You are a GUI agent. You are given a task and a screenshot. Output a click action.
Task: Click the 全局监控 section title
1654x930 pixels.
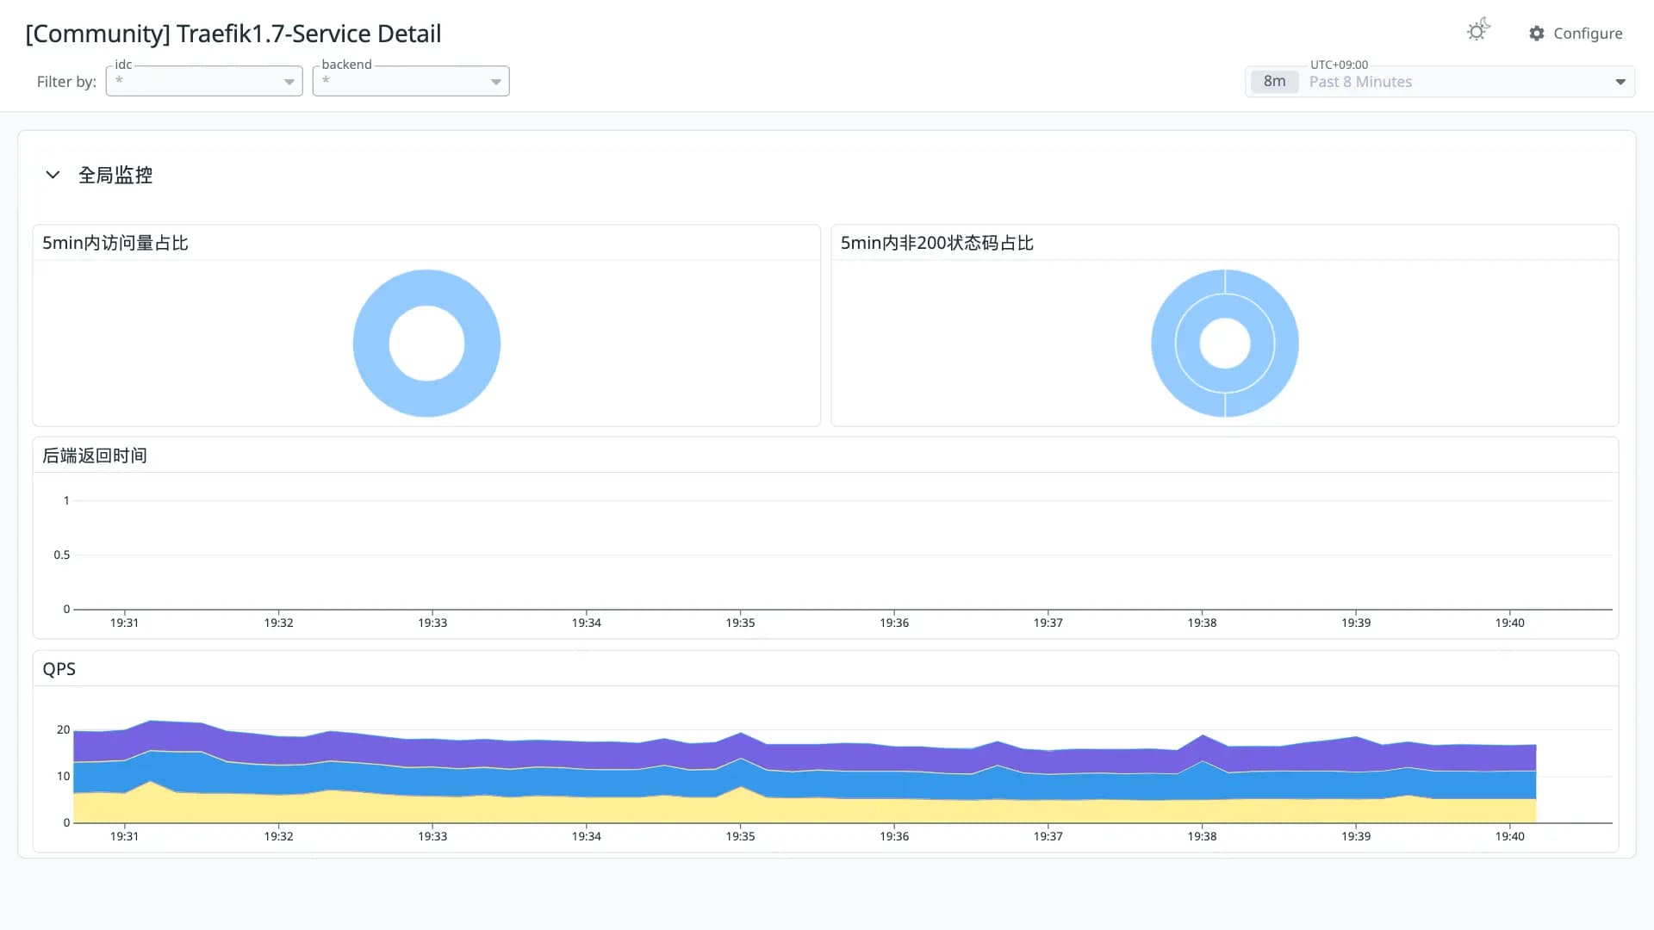115,175
